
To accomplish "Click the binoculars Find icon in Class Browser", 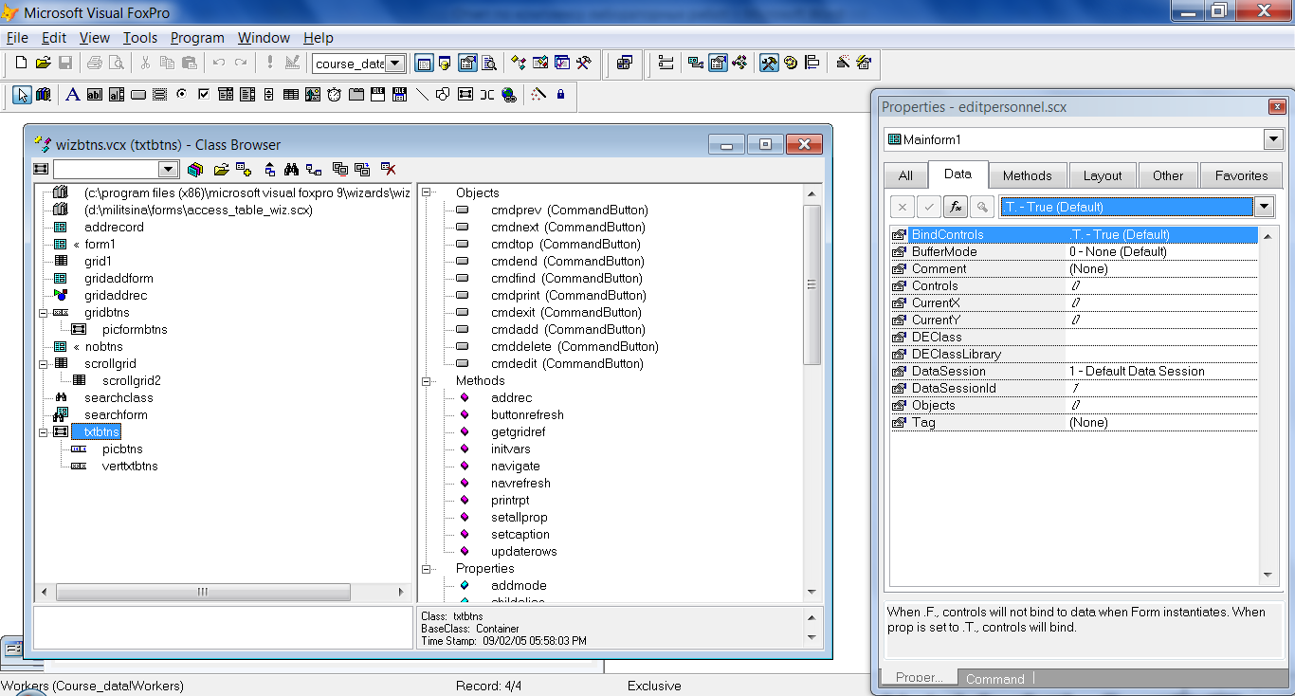I will click(x=291, y=170).
